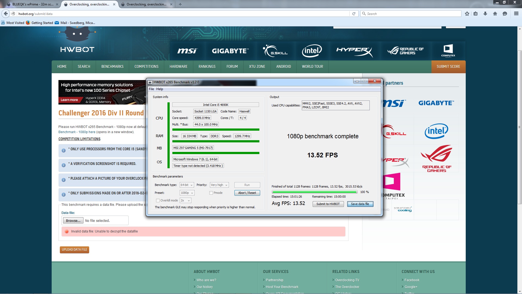
Task: Click the HyperX sponsor logo in header
Action: click(x=355, y=51)
